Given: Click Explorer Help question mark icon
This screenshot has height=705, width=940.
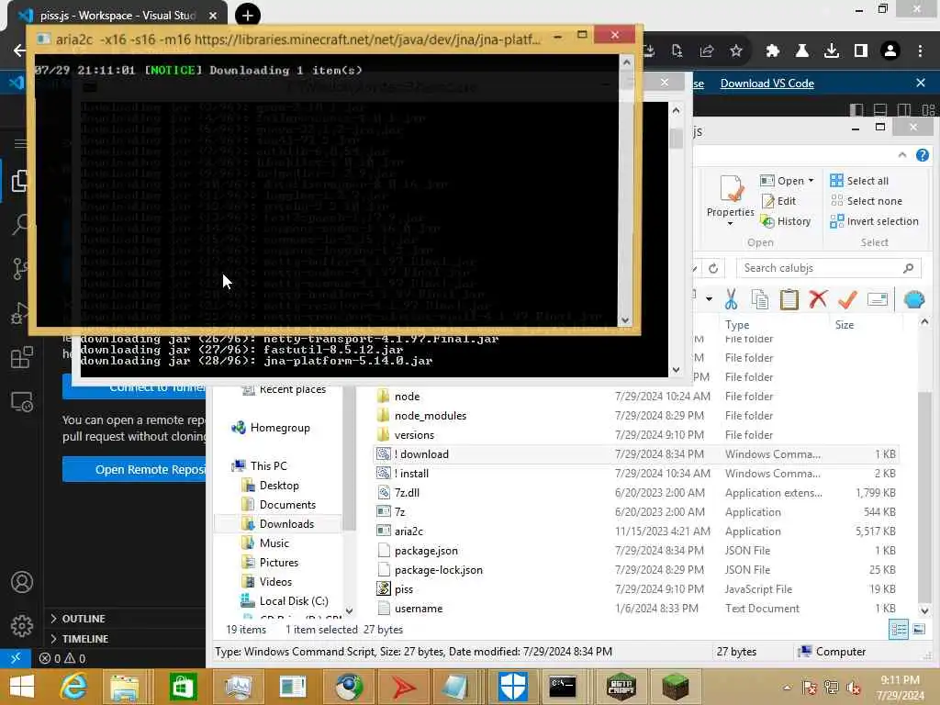Looking at the screenshot, I should (922, 155).
